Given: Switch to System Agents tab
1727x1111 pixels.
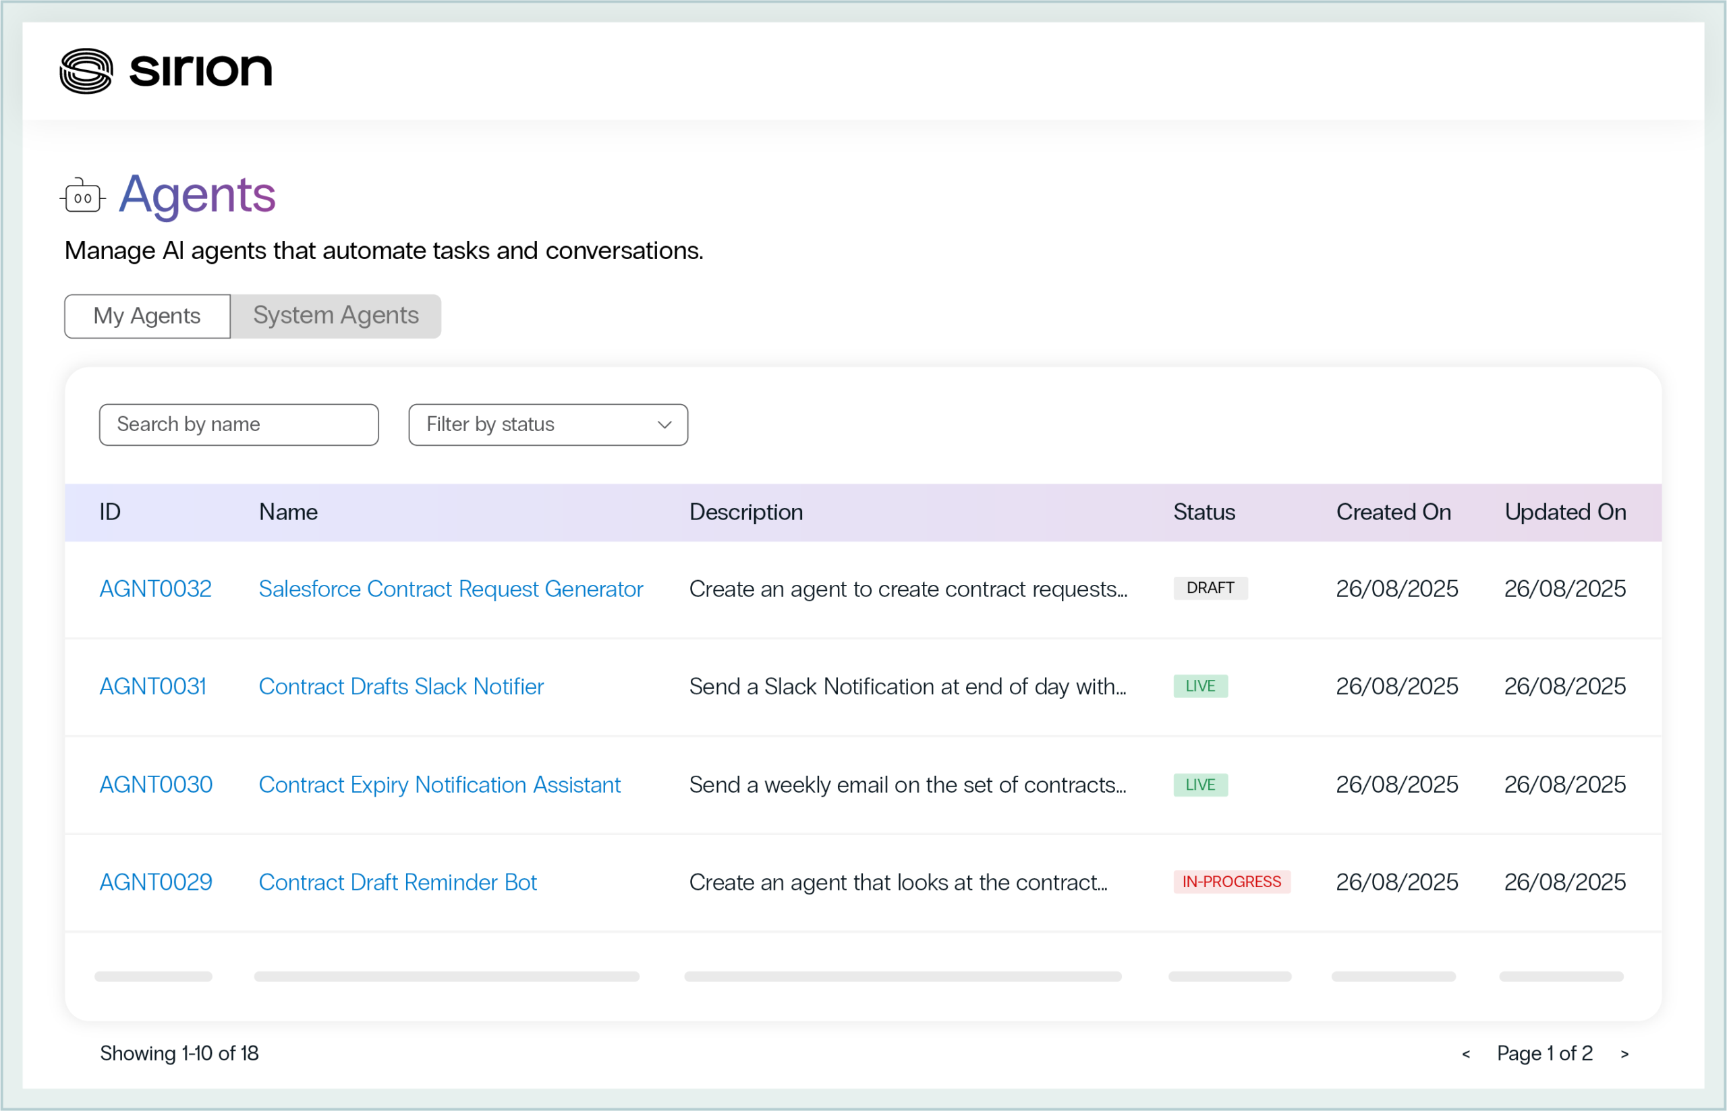Looking at the screenshot, I should pyautogui.click(x=335, y=316).
